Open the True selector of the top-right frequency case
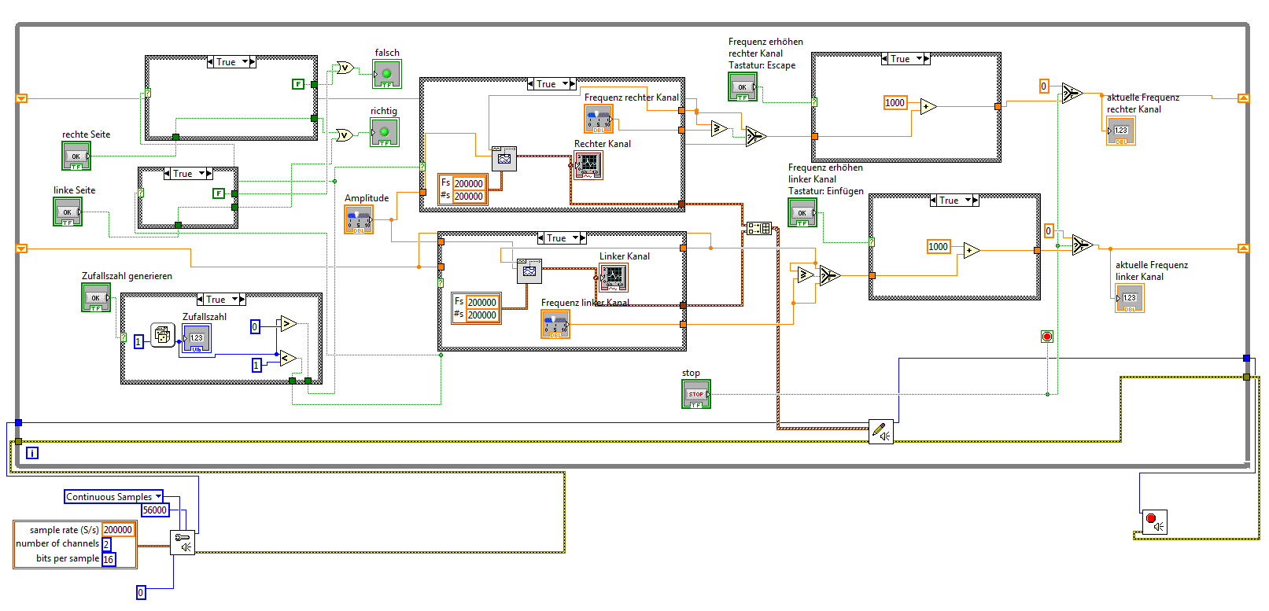Screen dimensions: 1269x611 click(x=906, y=59)
